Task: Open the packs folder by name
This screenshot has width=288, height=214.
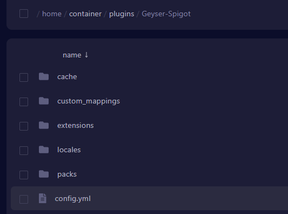Action: tap(67, 174)
